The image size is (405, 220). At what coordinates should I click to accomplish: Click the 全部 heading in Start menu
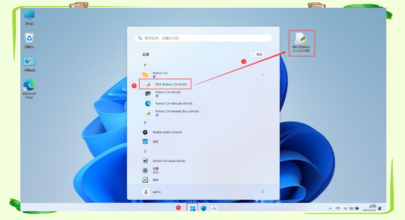[x=145, y=54]
